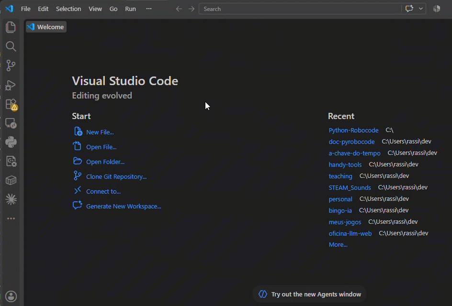
Task: Open the Explorer view in activity bar
Action: pos(11,27)
